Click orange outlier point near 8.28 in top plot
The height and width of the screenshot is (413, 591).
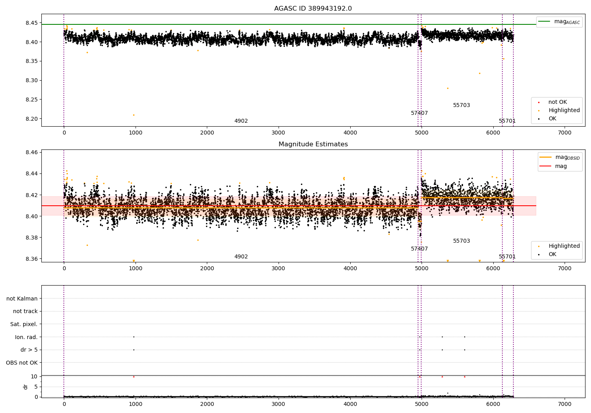pos(448,88)
